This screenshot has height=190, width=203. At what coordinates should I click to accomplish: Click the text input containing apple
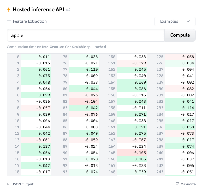click(x=86, y=35)
